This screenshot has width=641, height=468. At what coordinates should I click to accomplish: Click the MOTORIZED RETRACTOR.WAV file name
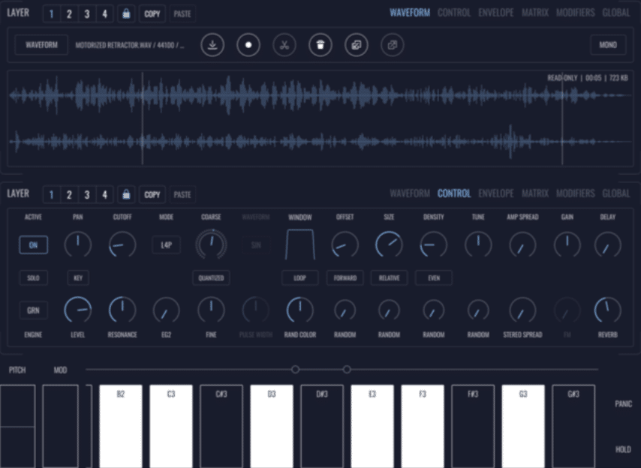(x=130, y=45)
